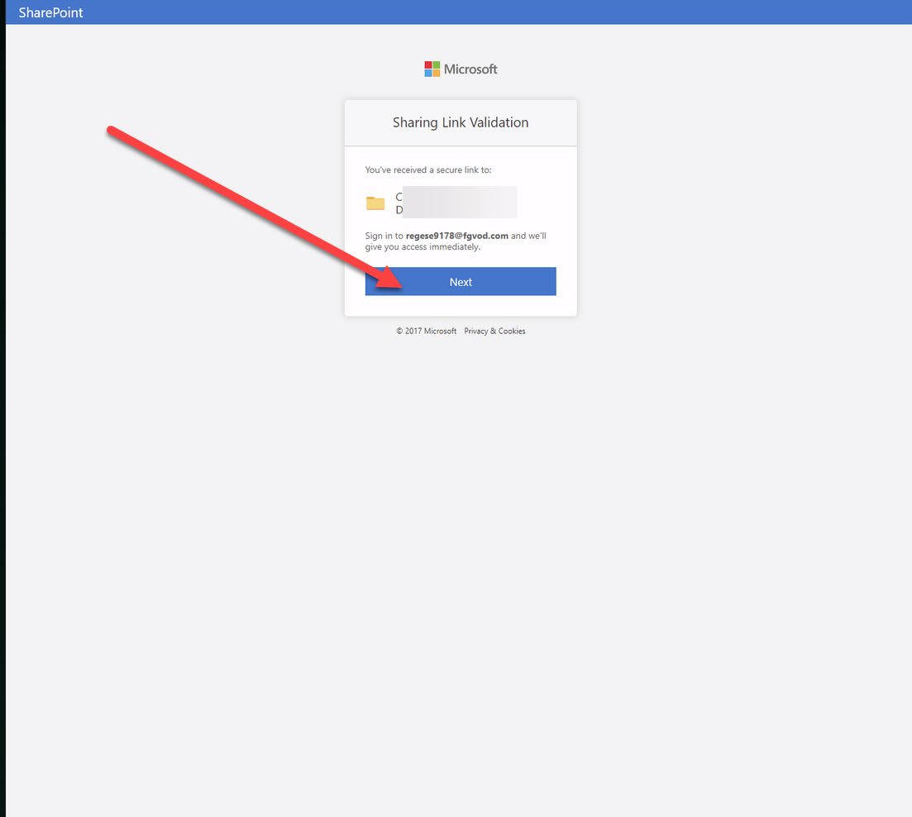Click the email regese9178@fgvod.com text

click(x=456, y=236)
